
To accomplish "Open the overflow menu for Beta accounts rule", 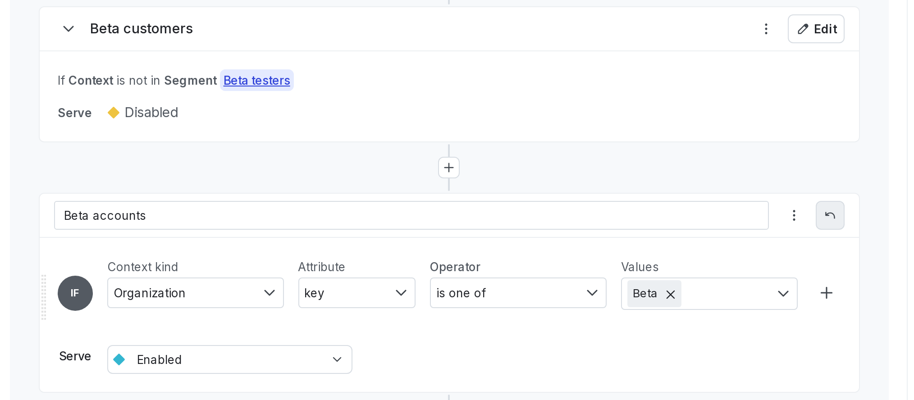I will 794,215.
